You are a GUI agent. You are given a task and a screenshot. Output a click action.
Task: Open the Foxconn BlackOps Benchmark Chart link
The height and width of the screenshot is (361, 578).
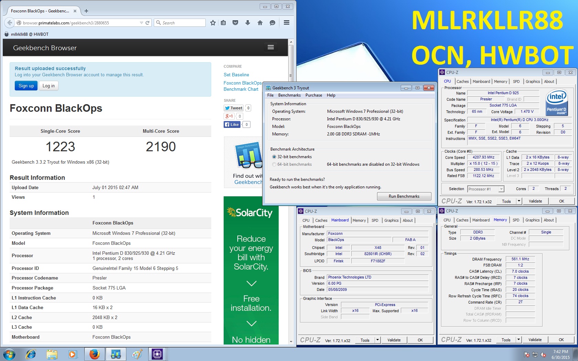tap(242, 86)
